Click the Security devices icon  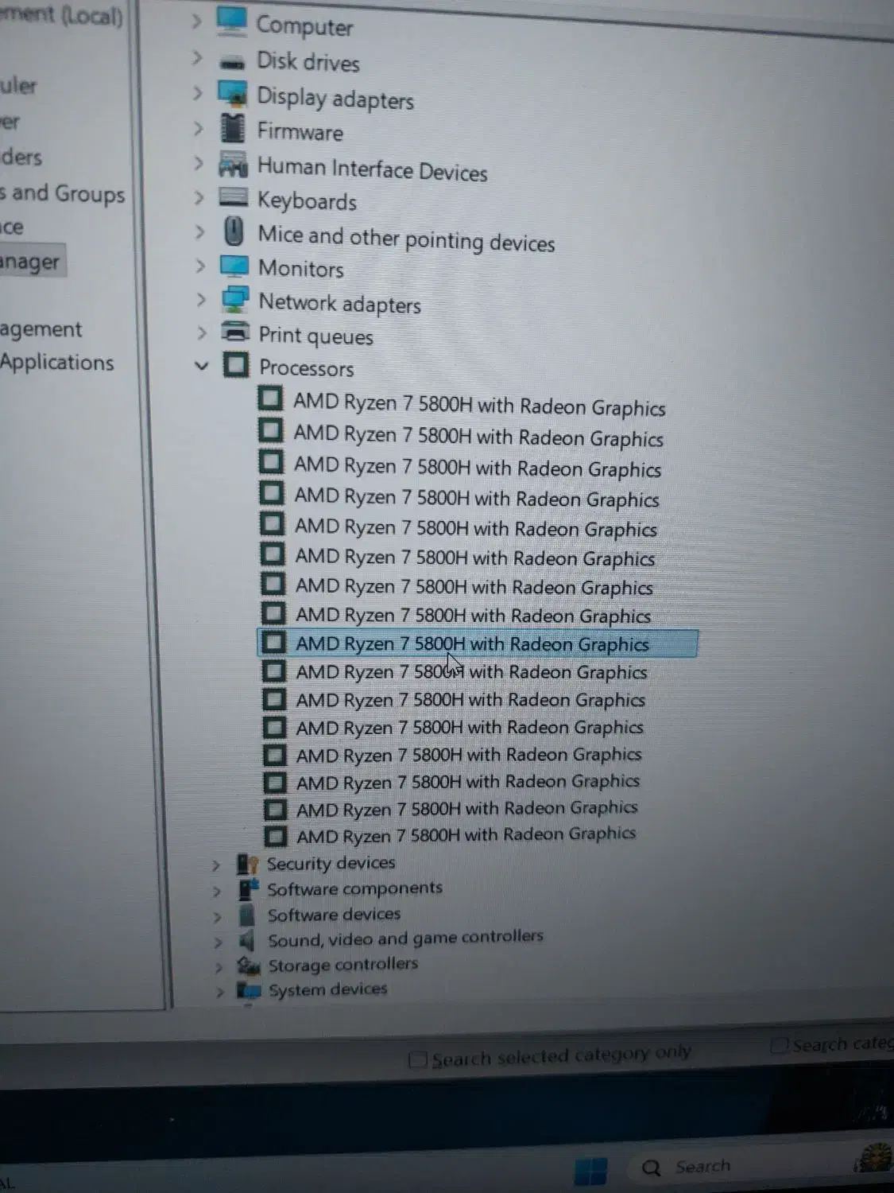(x=248, y=864)
